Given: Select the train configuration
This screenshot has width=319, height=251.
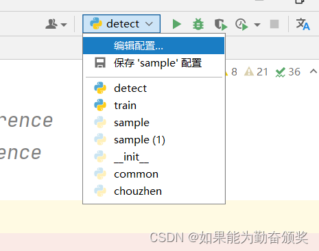Looking at the screenshot, I should (154, 106).
